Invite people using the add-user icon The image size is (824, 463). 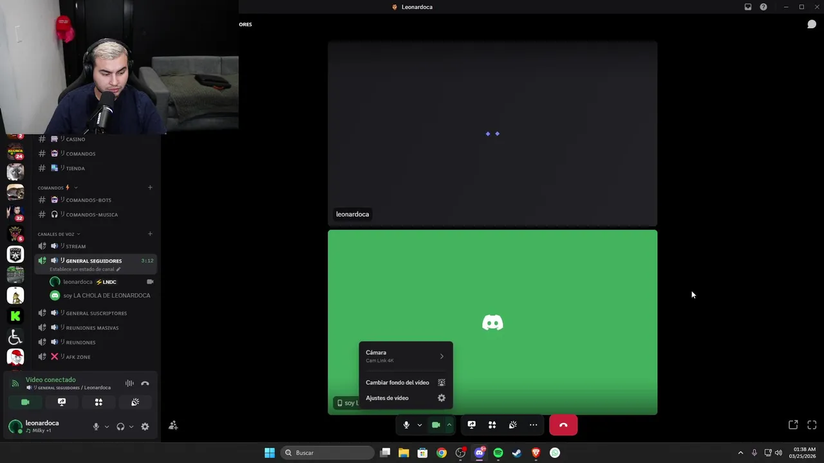tap(173, 425)
